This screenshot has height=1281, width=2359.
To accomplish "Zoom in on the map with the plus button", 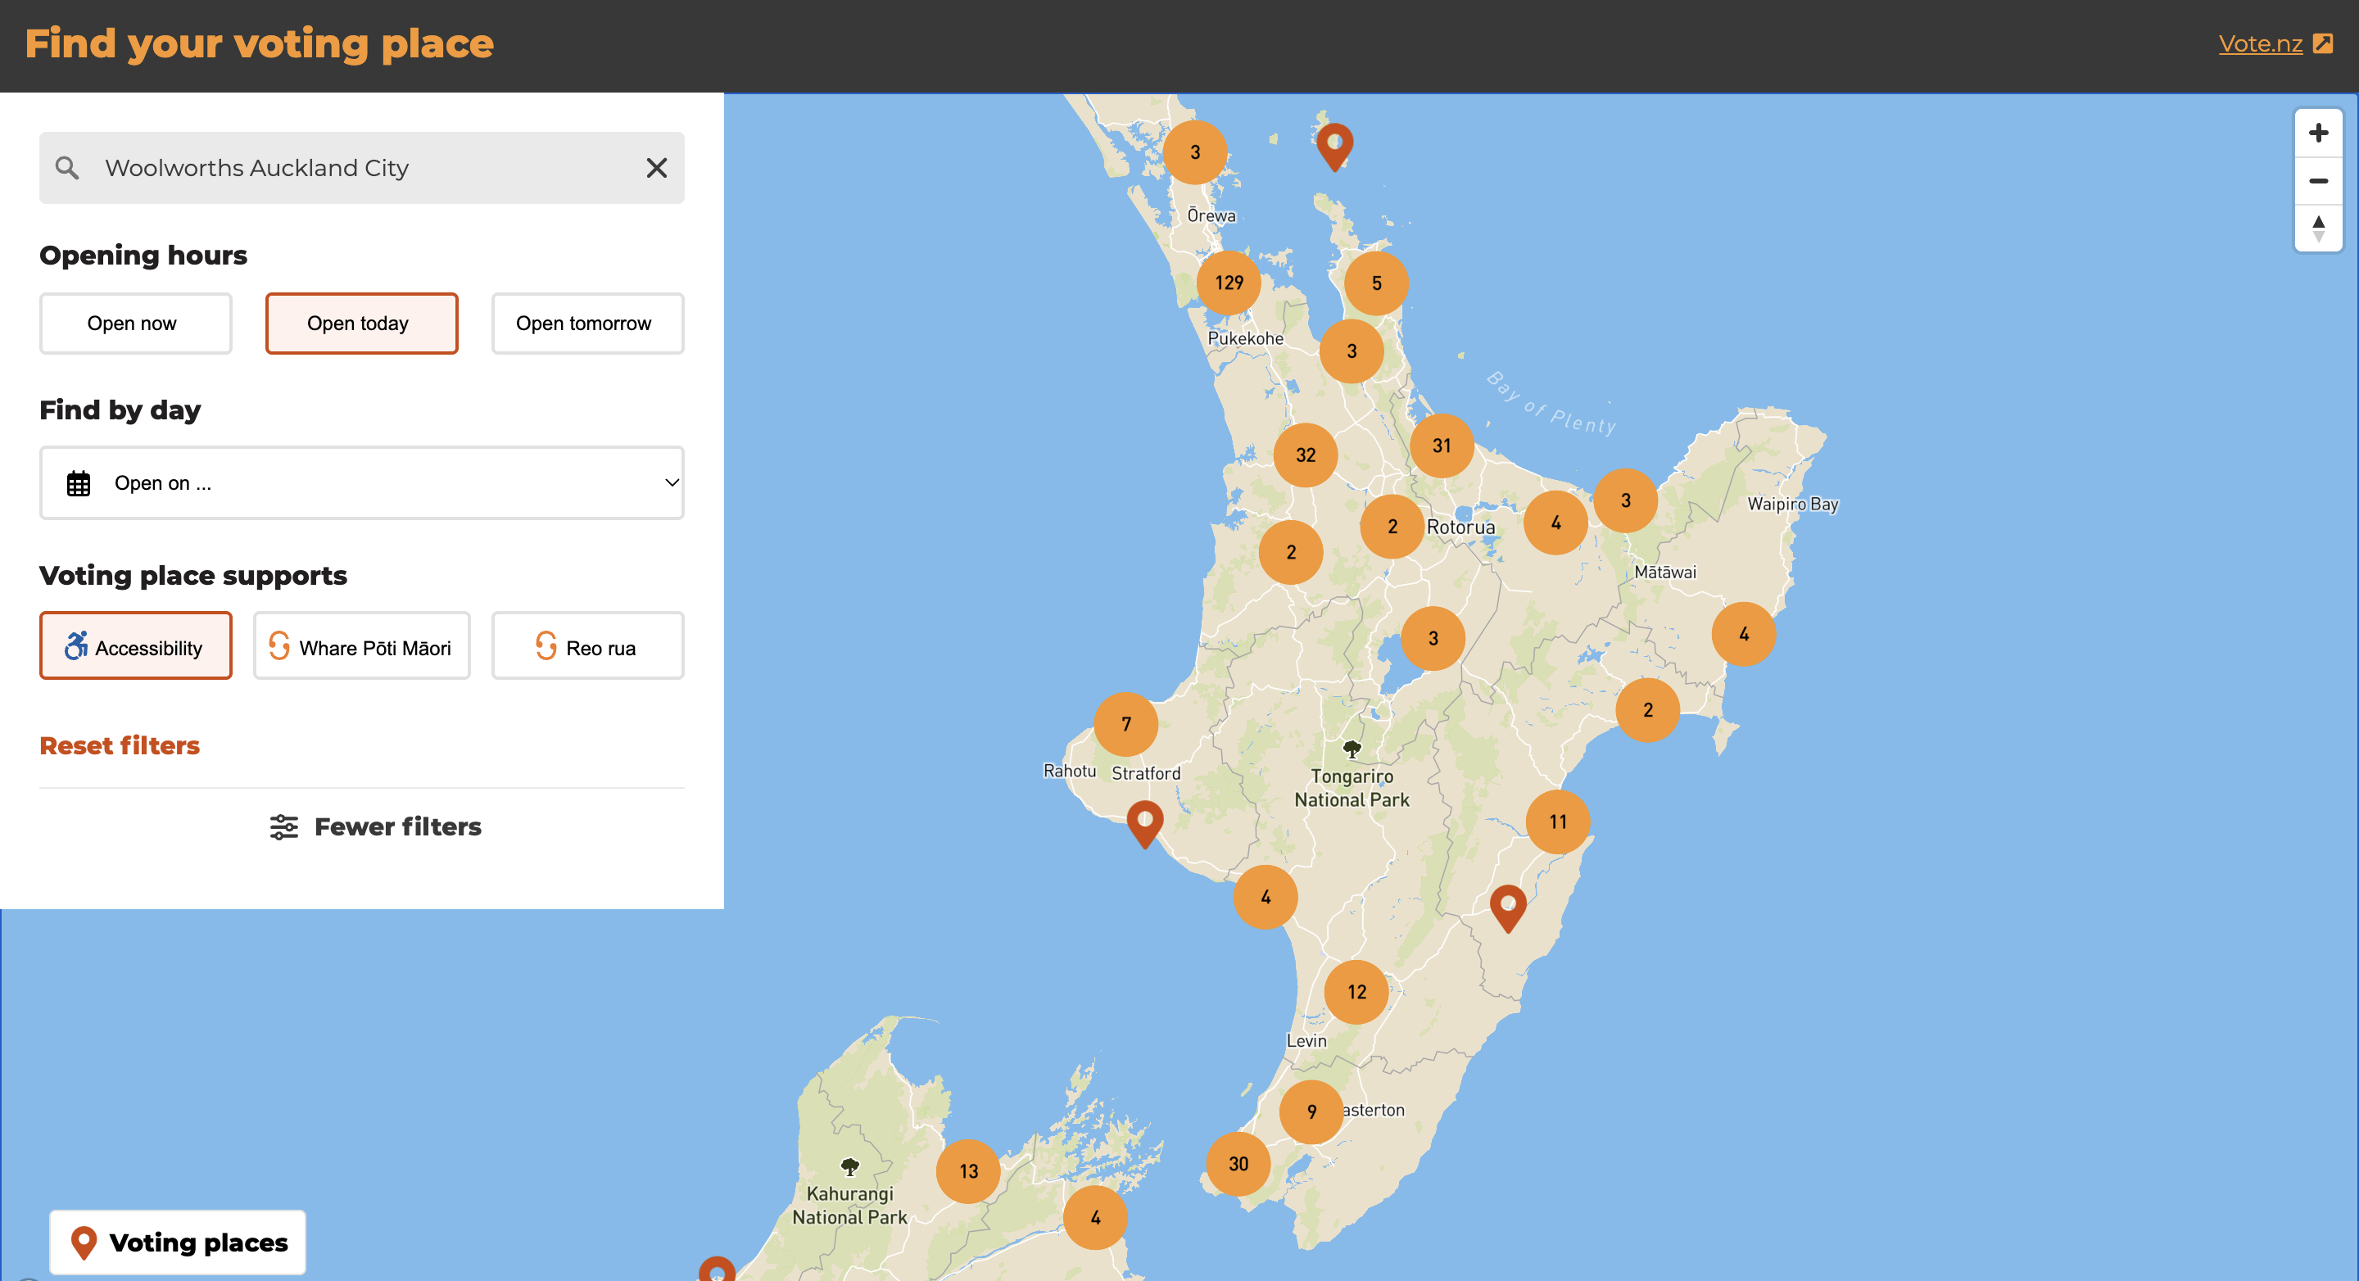I will point(2318,133).
